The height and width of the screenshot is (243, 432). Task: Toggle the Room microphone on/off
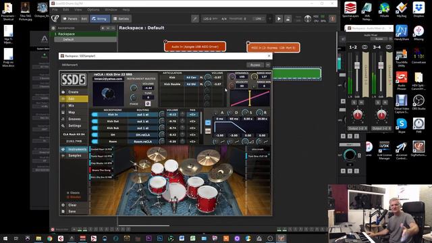pyautogui.click(x=94, y=141)
